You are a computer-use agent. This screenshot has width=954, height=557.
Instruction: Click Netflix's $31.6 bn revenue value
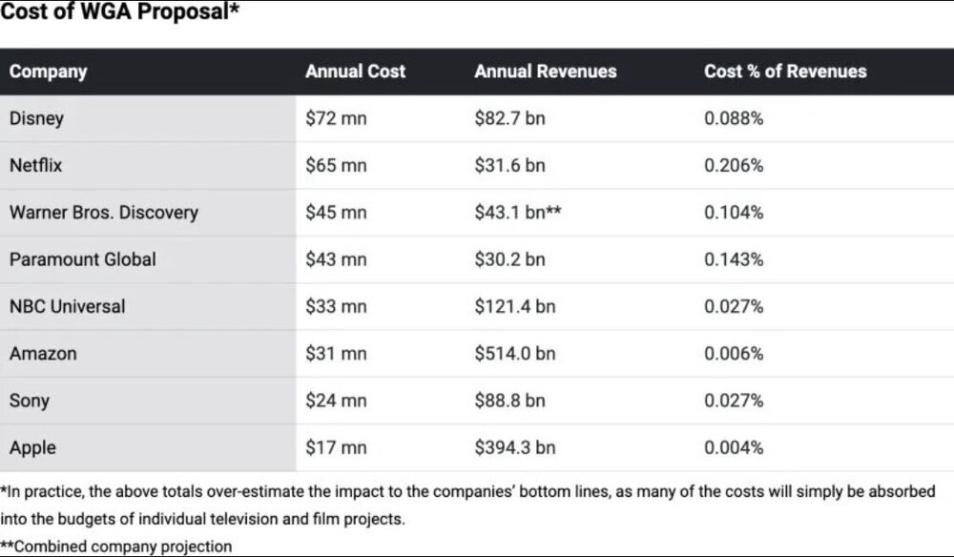pos(509,165)
